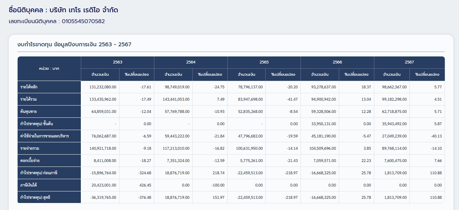This screenshot has width=459, height=210.
Task: Click the registration number 0105545070582
Action: (x=83, y=21)
